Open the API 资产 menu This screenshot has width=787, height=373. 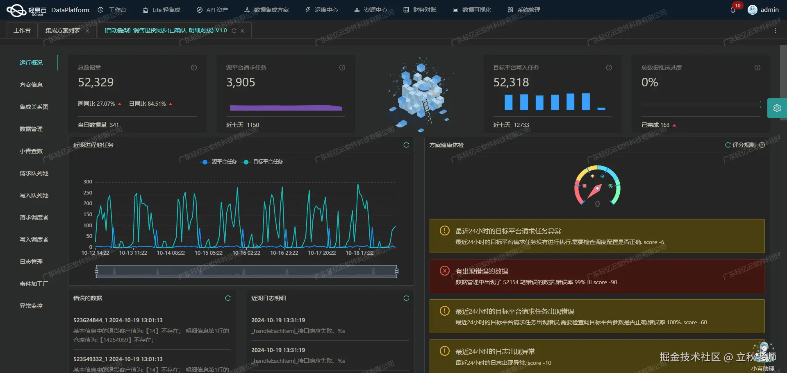click(212, 10)
